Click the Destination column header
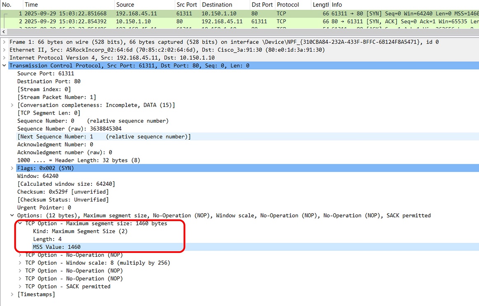Image resolution: width=479 pixels, height=306 pixels. [x=217, y=5]
